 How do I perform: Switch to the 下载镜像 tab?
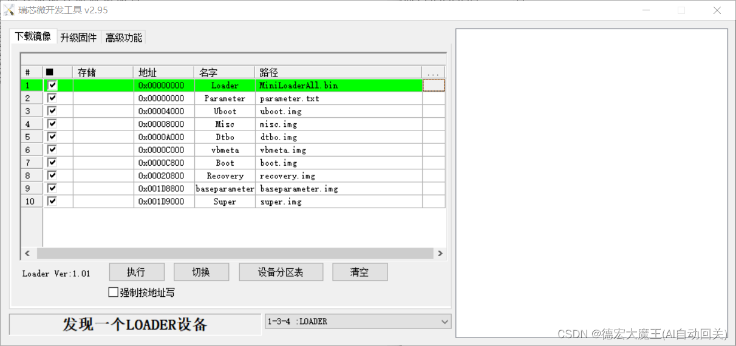pyautogui.click(x=33, y=36)
